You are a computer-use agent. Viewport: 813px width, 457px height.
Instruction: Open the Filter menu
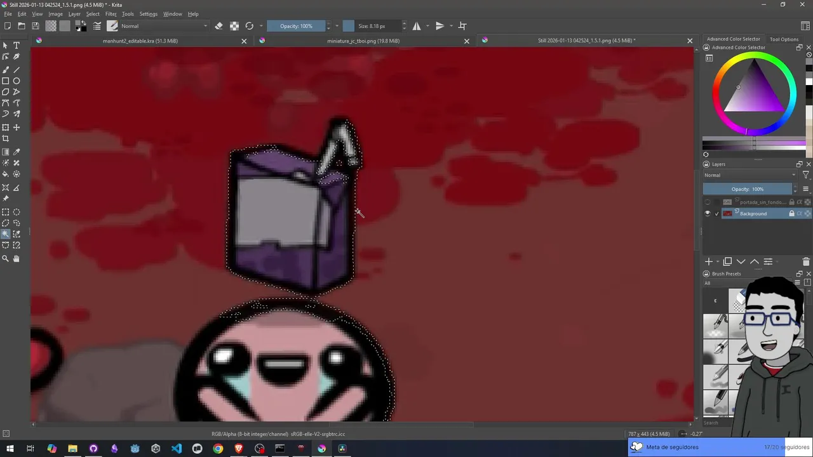coord(111,14)
